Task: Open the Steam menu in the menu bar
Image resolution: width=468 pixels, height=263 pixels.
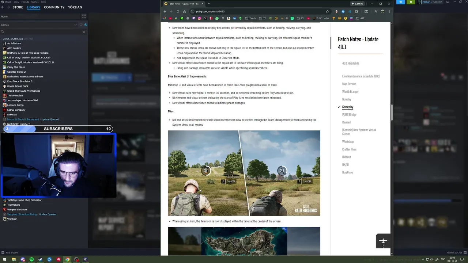Action: [8, 2]
